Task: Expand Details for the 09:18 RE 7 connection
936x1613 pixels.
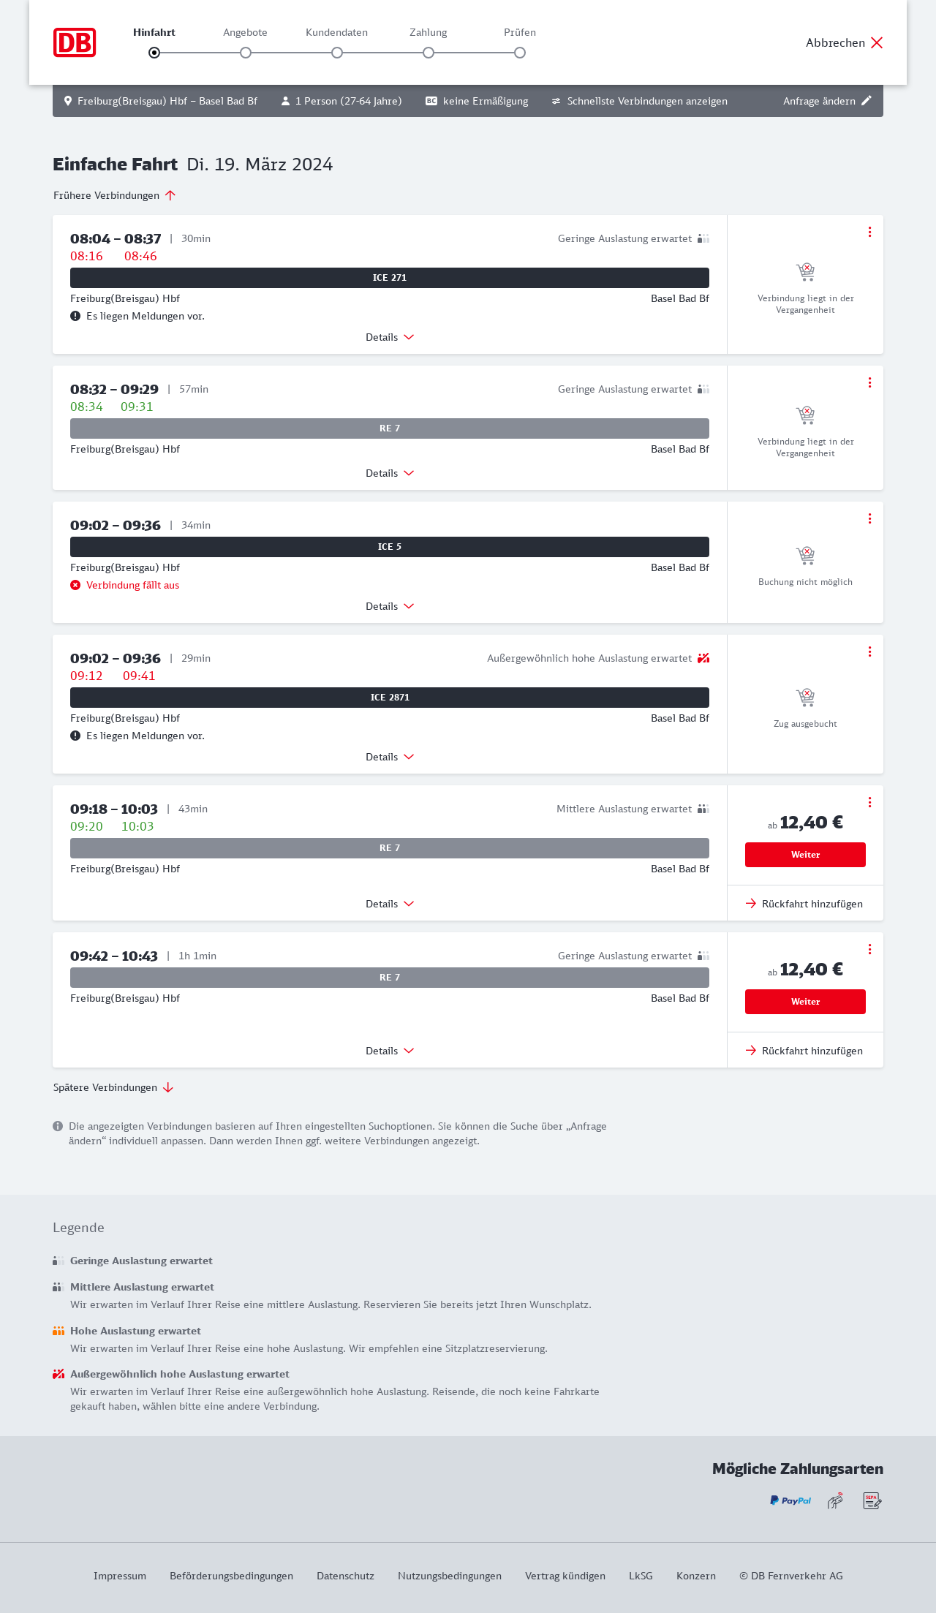Action: point(390,904)
